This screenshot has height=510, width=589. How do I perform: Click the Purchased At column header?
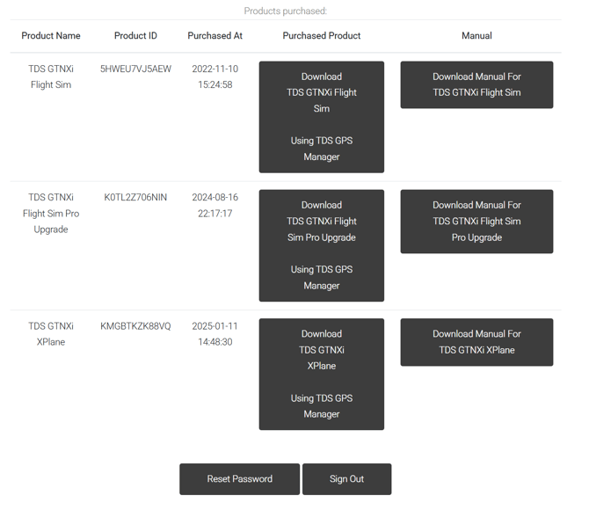click(215, 36)
